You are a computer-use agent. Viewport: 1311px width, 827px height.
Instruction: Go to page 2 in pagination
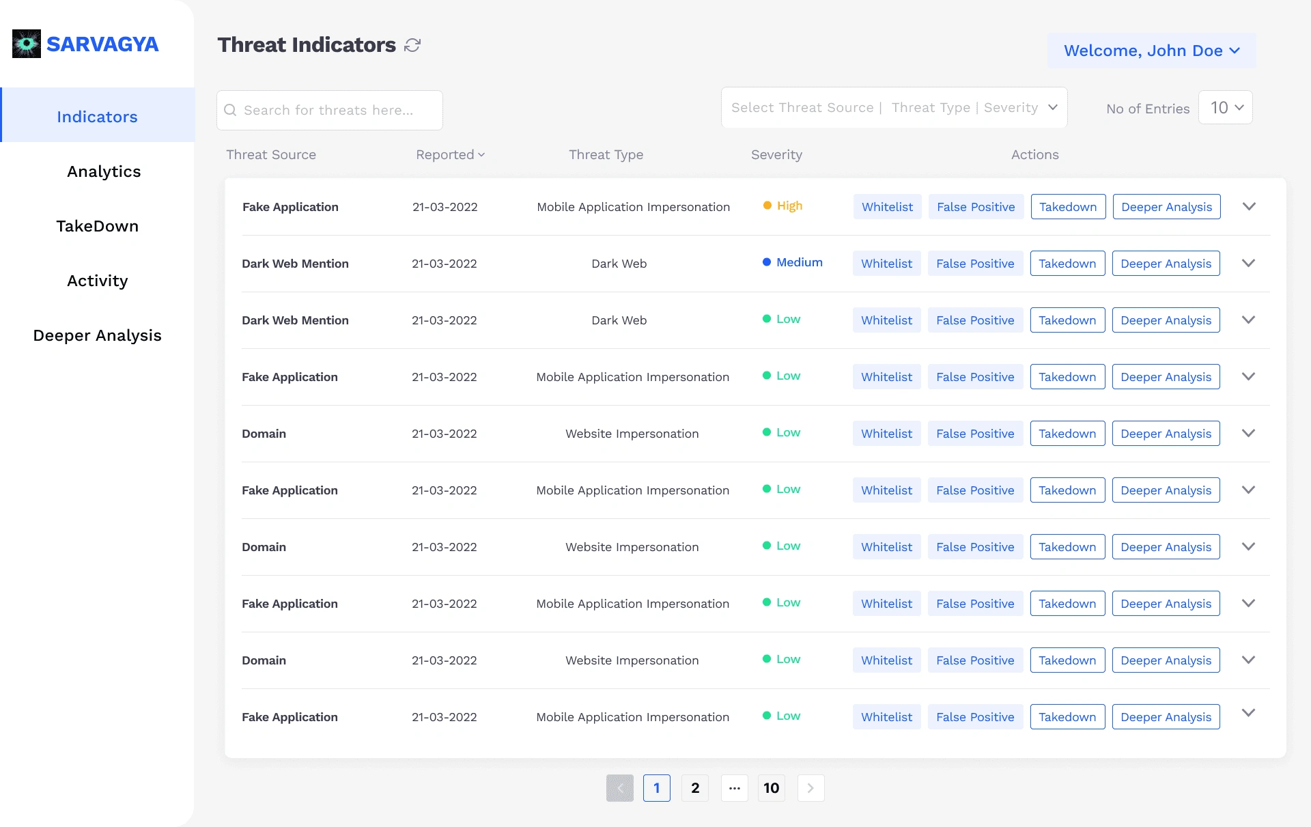point(695,788)
